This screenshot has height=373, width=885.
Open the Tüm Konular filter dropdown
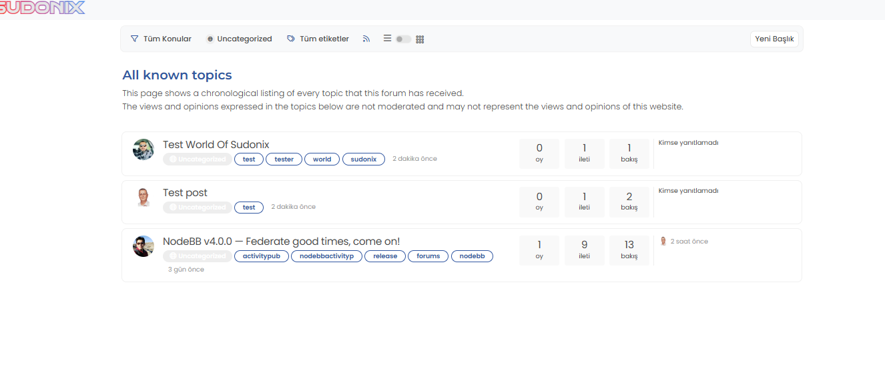[x=161, y=39]
